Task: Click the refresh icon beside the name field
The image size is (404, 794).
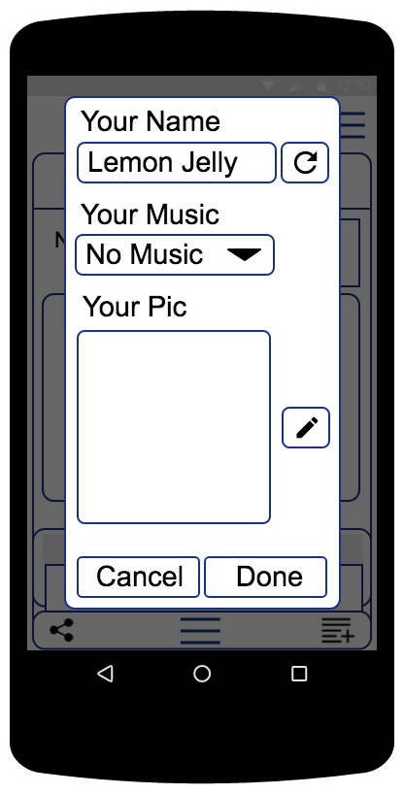Action: [x=305, y=162]
